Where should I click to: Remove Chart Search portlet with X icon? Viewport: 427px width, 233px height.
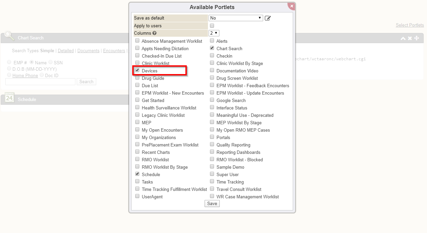(410, 38)
